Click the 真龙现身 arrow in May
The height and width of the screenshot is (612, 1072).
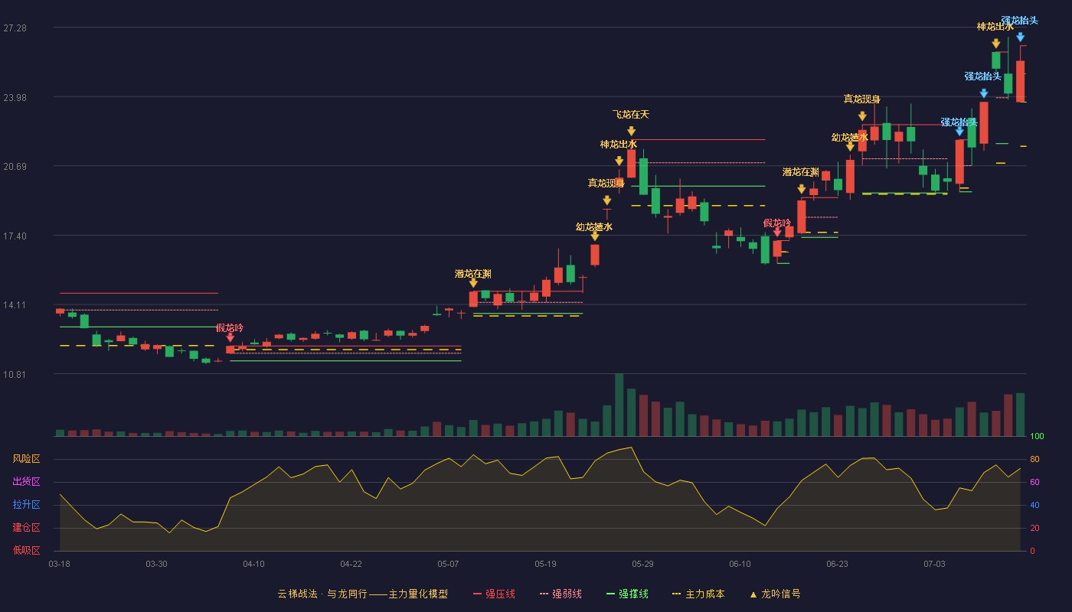607,200
